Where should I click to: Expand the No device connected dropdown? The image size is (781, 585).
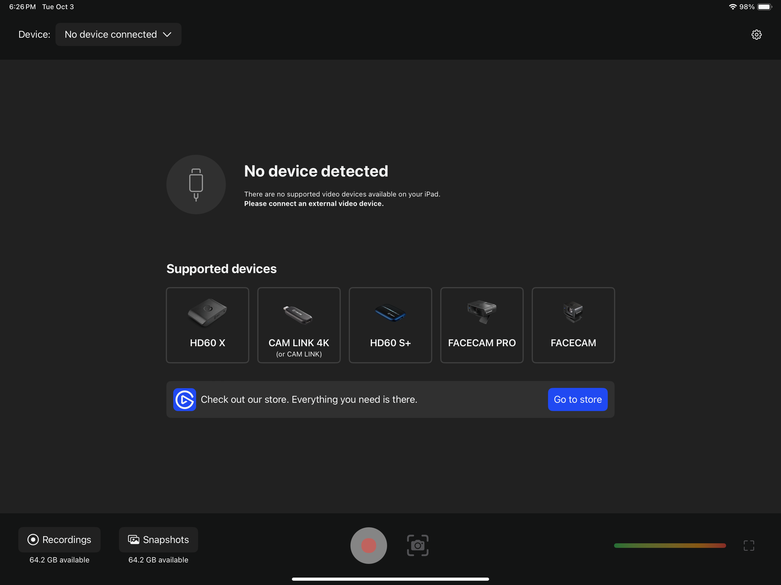pos(111,35)
